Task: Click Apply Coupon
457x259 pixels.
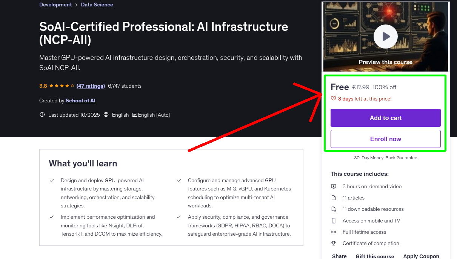Action: (421, 256)
